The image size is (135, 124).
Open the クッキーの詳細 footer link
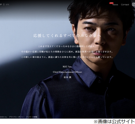pyautogui.click(x=32, y=117)
